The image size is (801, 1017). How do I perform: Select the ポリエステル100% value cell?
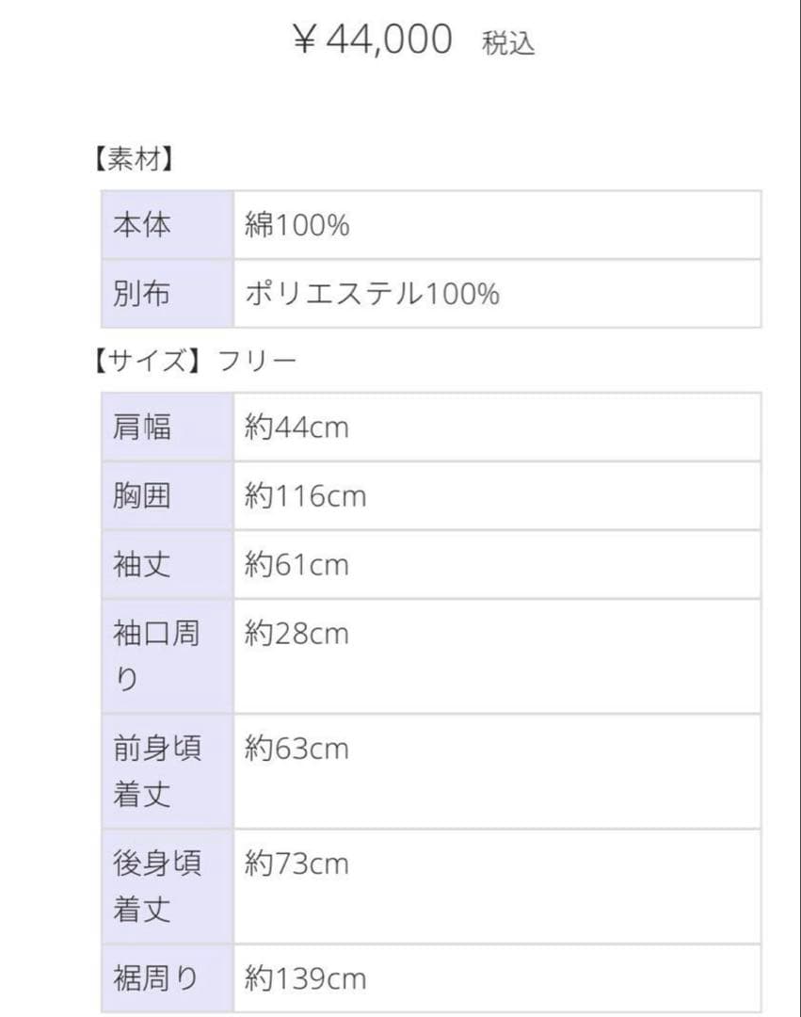[x=372, y=295]
